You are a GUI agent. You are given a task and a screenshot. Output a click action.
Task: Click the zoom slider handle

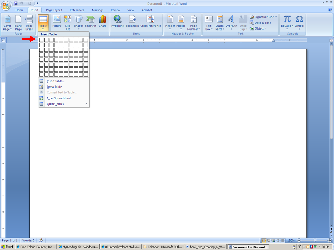[315, 240]
